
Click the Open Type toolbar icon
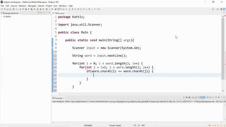tap(46, 9)
